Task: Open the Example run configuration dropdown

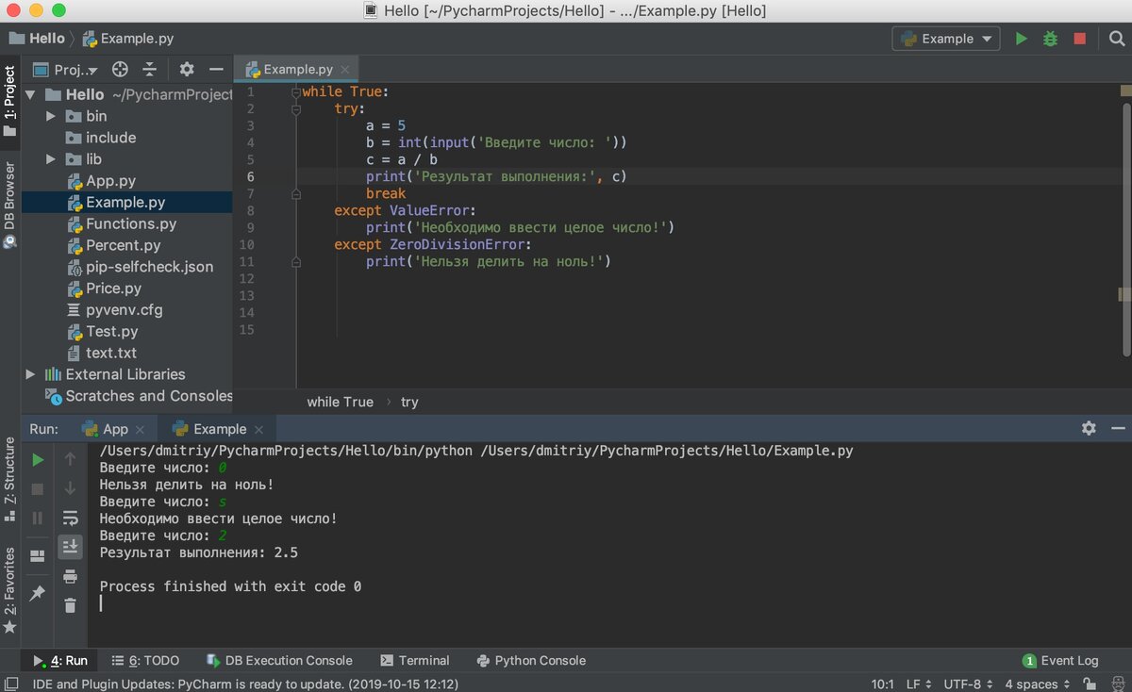Action: tap(946, 39)
